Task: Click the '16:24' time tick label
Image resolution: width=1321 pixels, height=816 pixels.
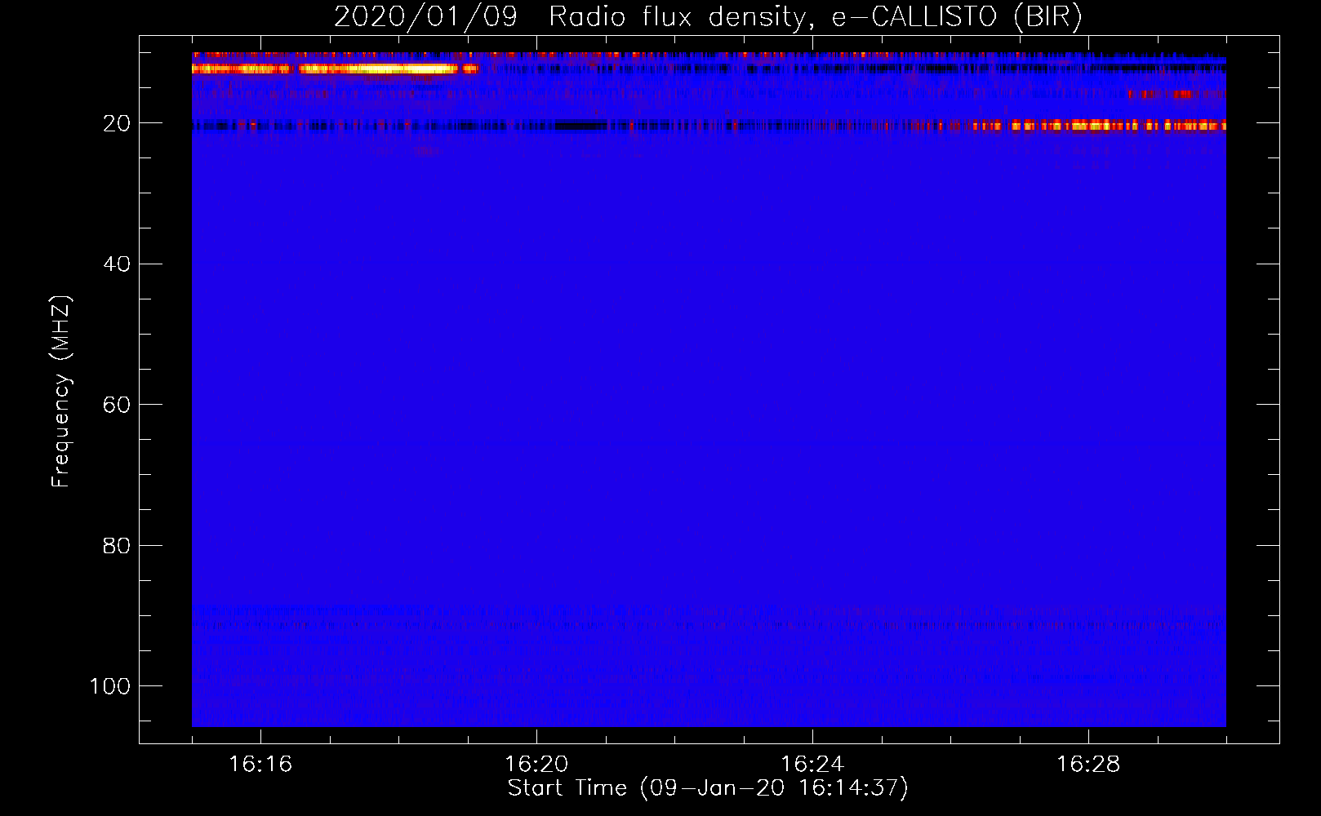Action: coord(812,765)
